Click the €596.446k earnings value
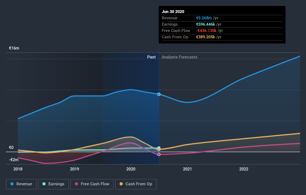Viewport: 306px width, 195px height. pos(205,24)
